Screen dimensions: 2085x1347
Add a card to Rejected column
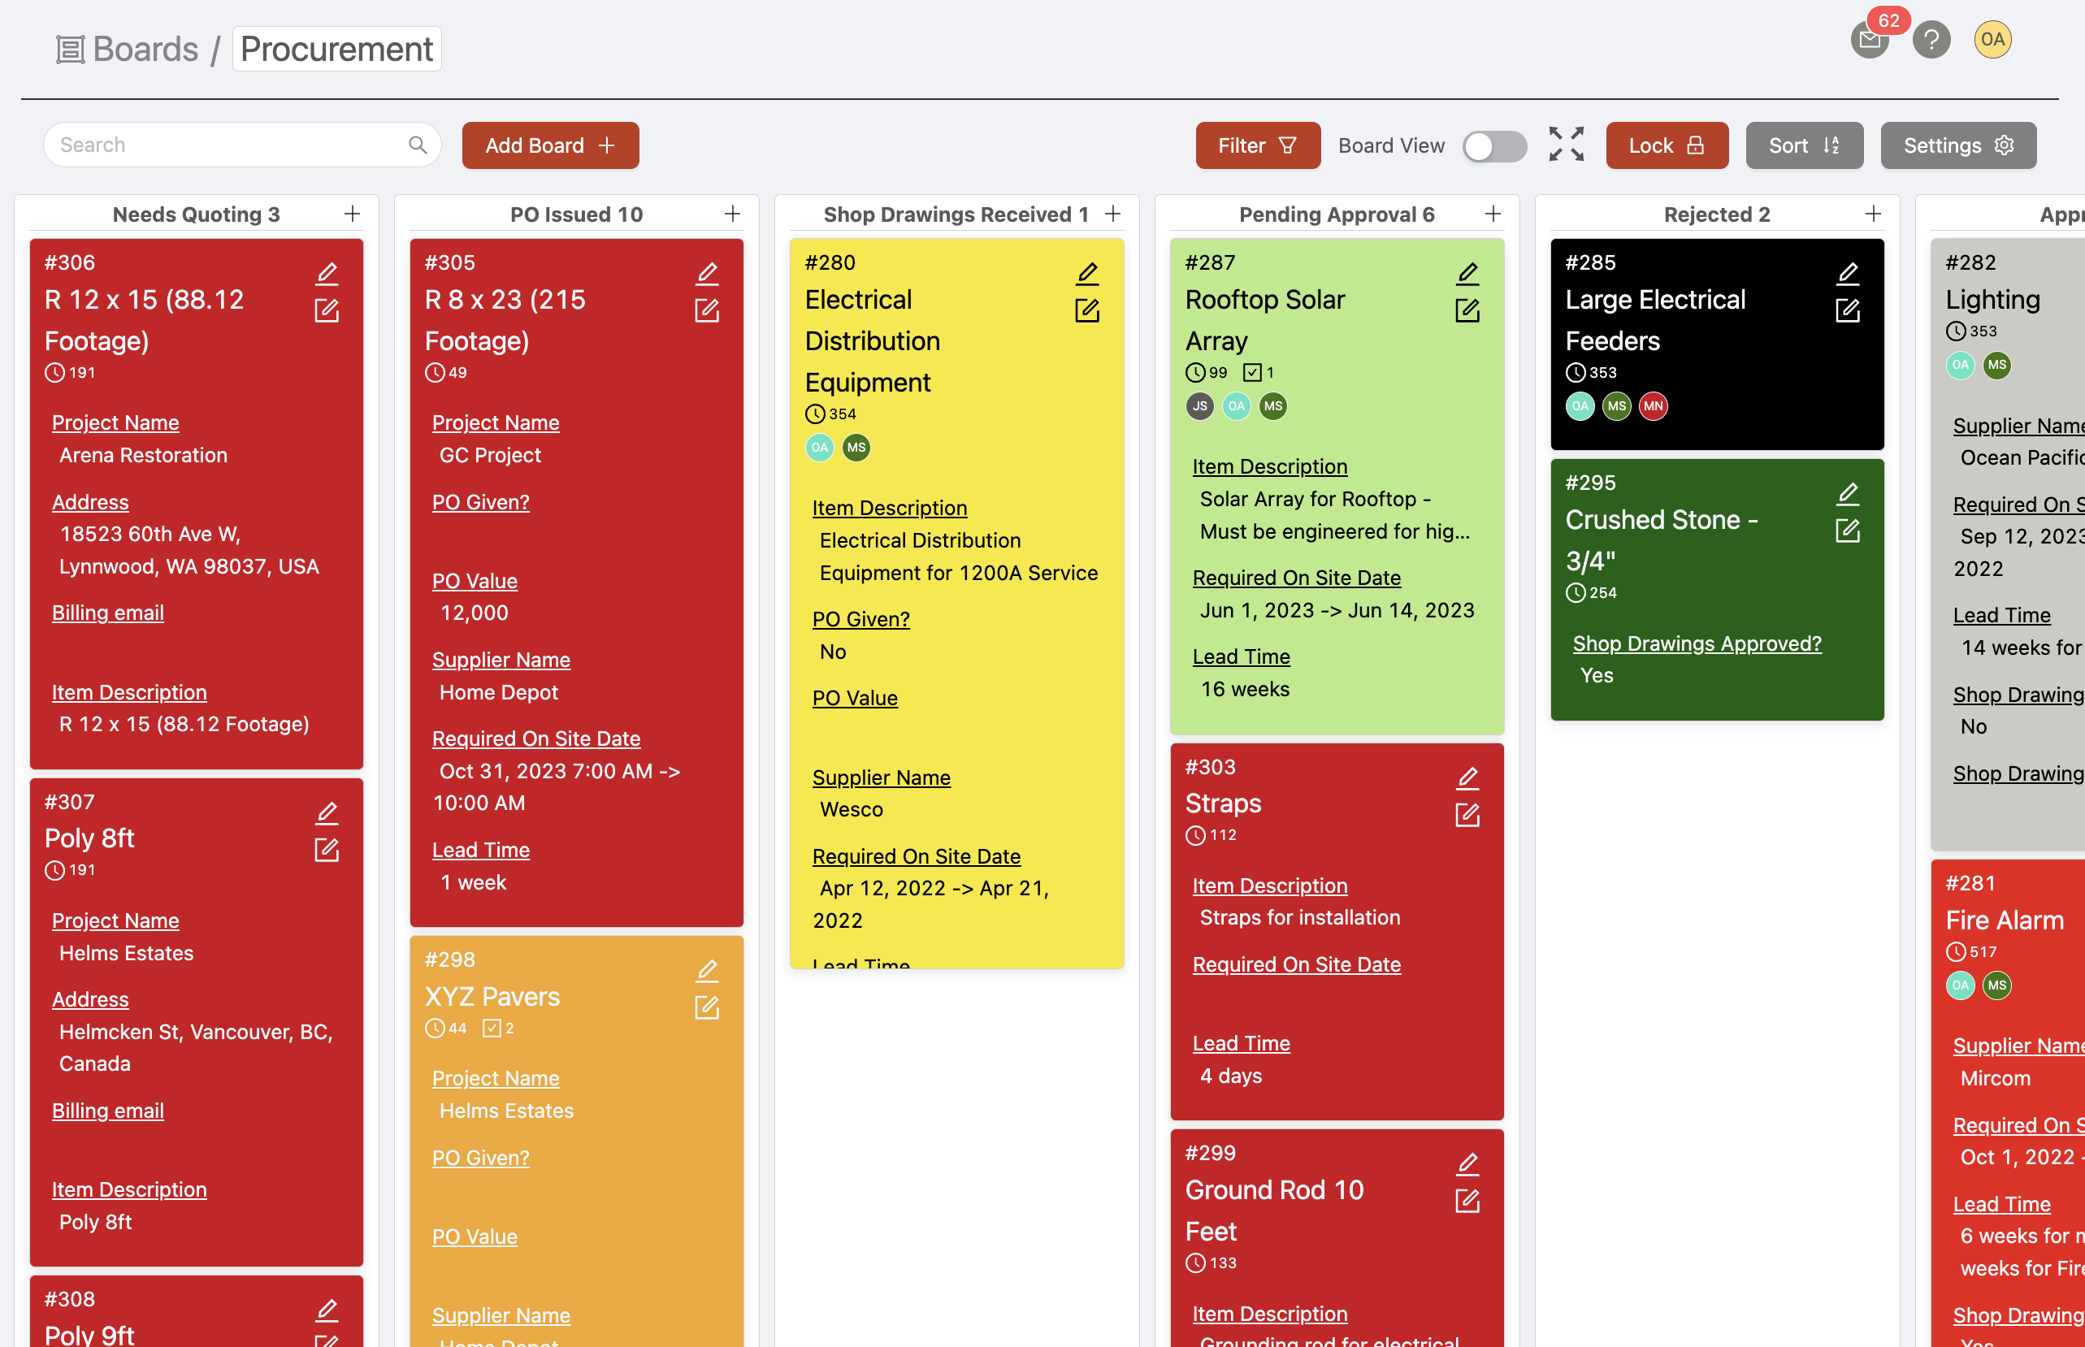1874,214
